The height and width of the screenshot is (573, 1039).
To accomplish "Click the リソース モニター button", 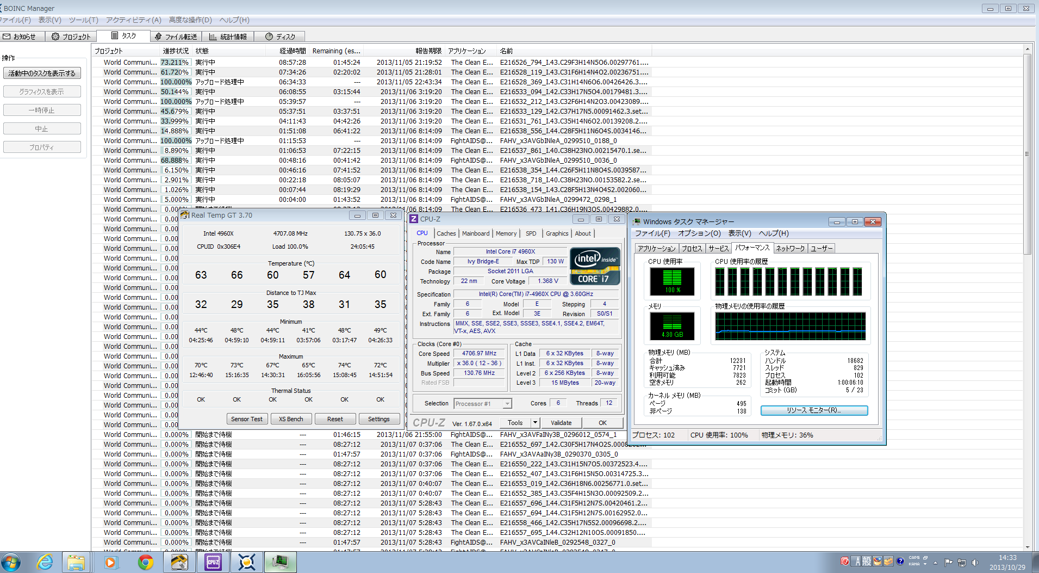I will [813, 410].
